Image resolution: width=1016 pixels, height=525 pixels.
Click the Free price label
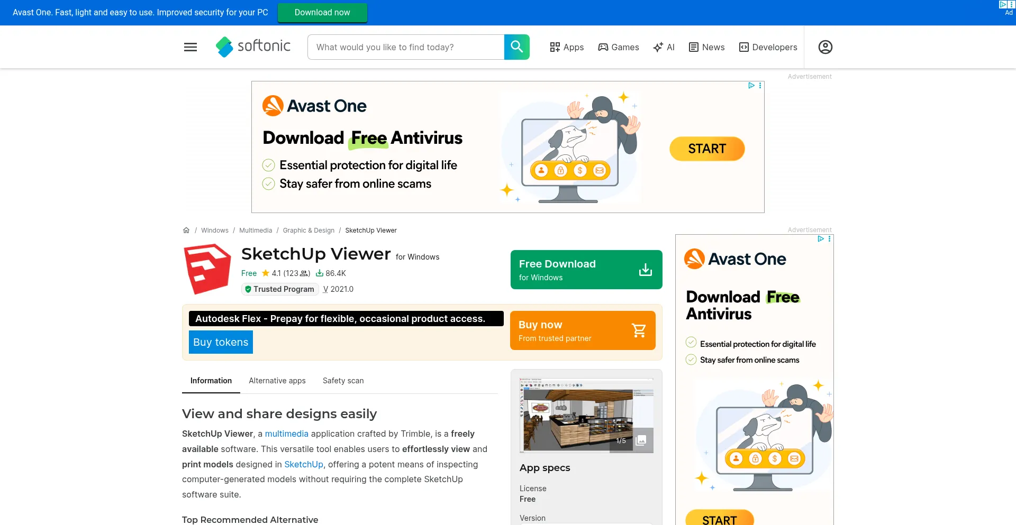249,273
